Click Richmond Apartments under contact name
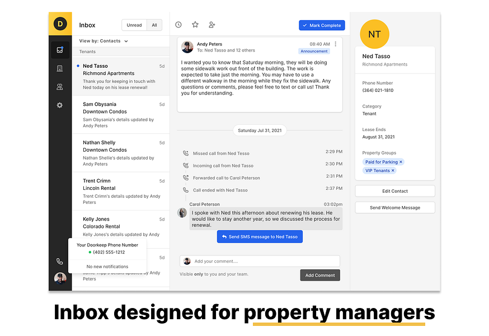This screenshot has height=336, width=489. click(384, 64)
